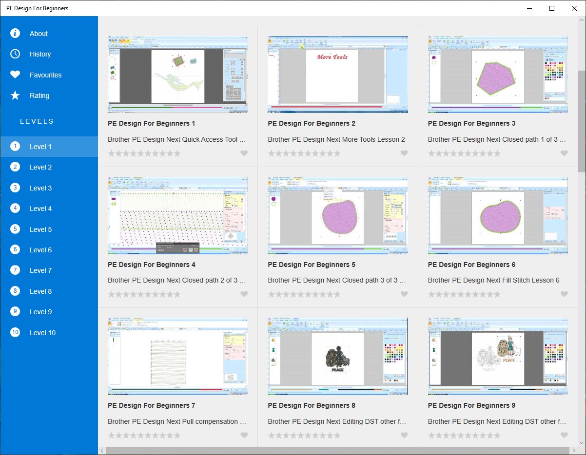The width and height of the screenshot is (586, 455).
Task: Click the scroll-left arrow of horizontal scrollbar
Action: tap(102, 451)
